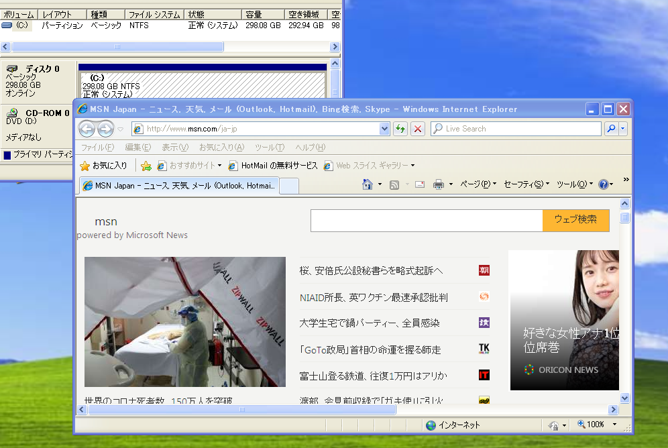Click the お気に入り star favorites button
Screen dimensions: 668x448
click(x=103, y=165)
